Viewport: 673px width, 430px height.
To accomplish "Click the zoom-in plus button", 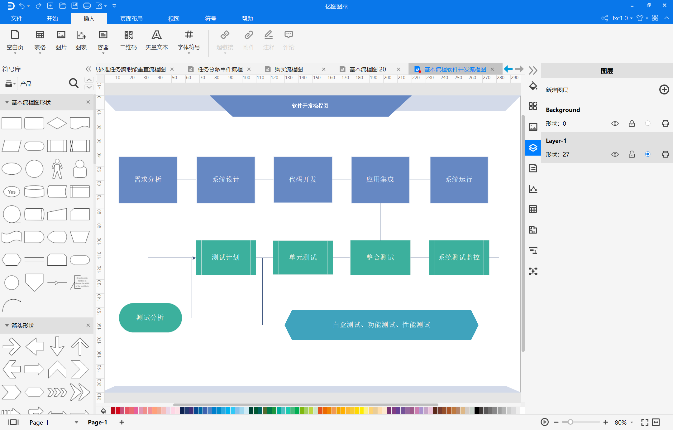I will click(x=605, y=422).
